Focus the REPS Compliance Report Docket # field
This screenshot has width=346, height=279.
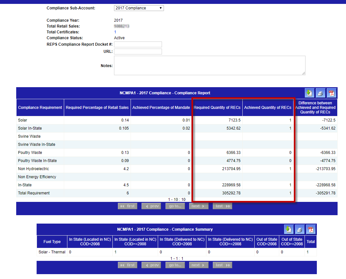point(138,44)
